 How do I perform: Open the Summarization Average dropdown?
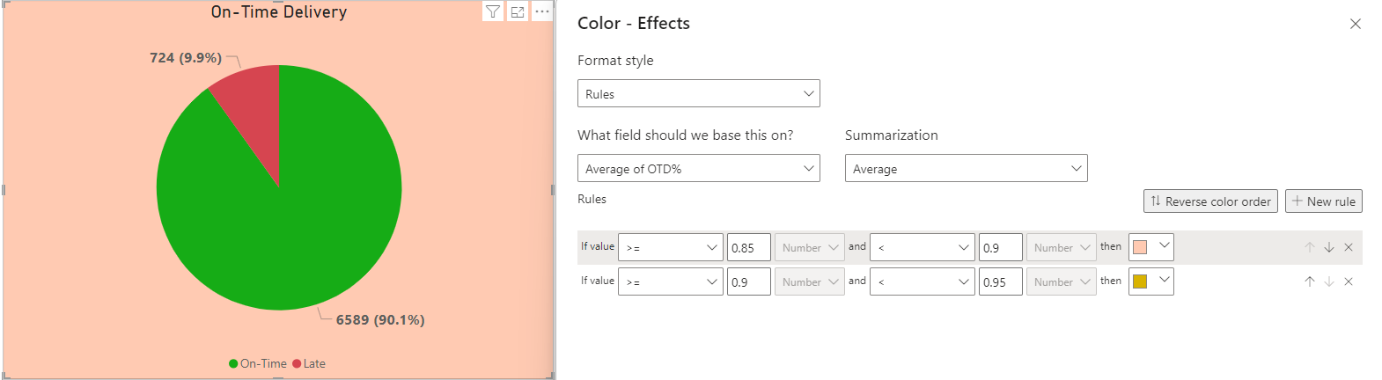pyautogui.click(x=967, y=168)
